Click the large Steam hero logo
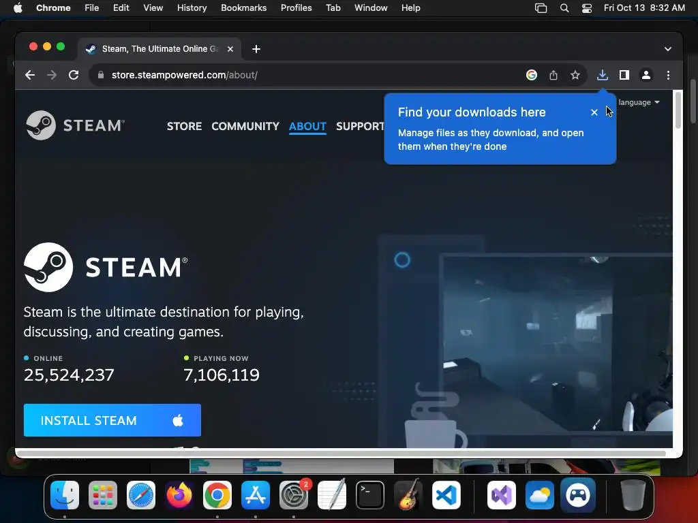Viewport: 698px width, 523px height. (106, 267)
